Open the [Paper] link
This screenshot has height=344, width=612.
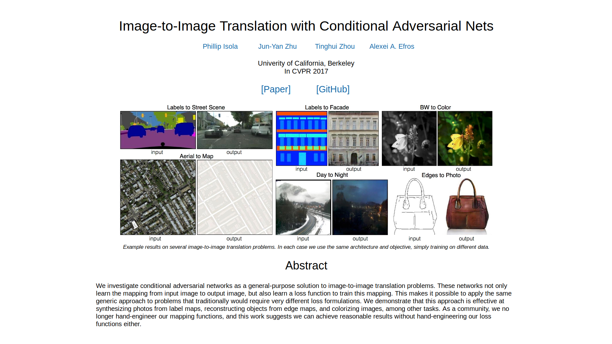[276, 89]
